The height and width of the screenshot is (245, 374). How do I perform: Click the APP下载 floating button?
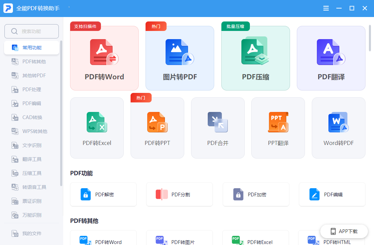pos(344,231)
